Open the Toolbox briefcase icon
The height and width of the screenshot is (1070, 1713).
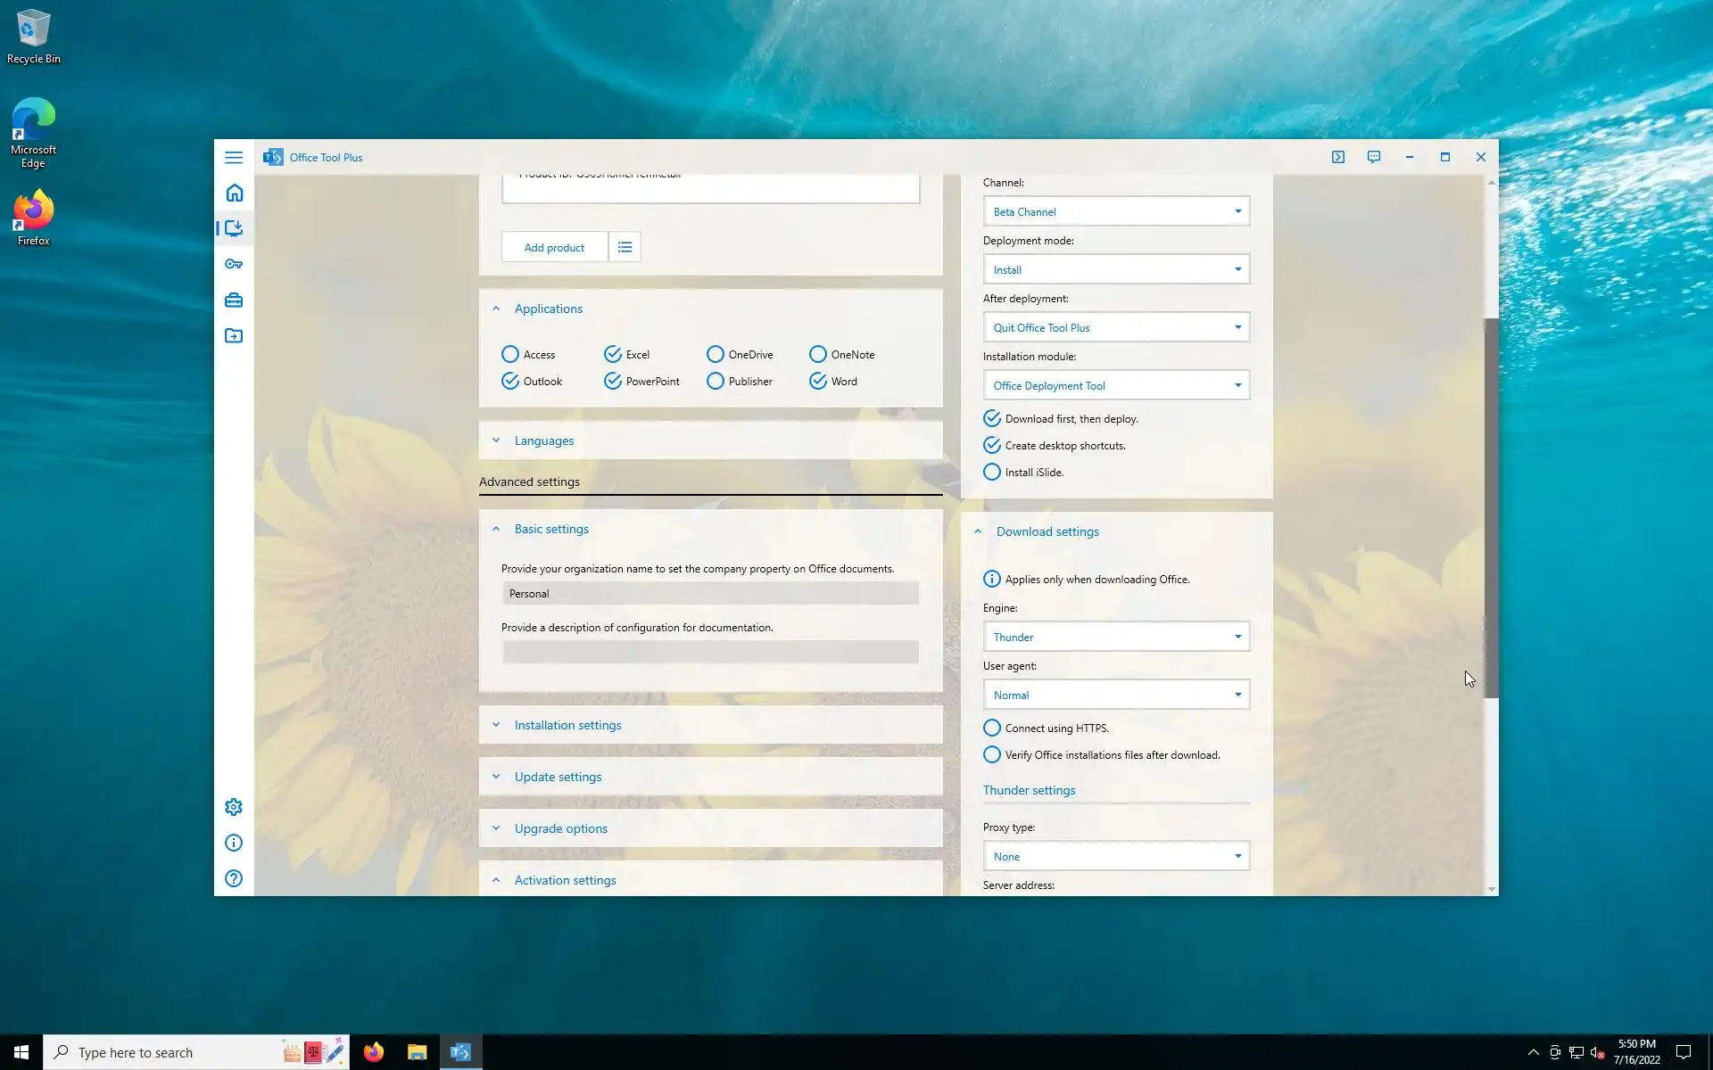pos(234,300)
